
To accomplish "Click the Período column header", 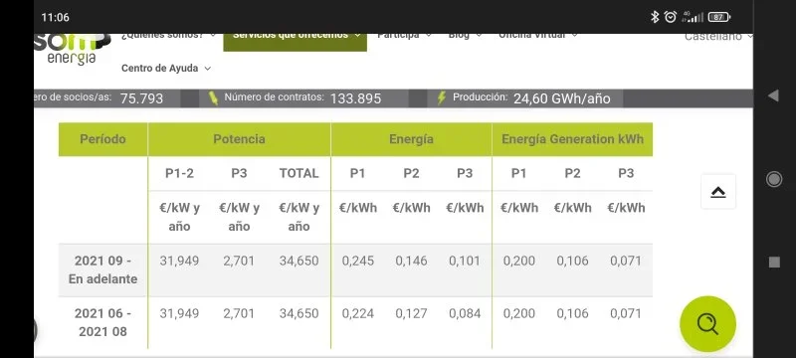I will [103, 139].
